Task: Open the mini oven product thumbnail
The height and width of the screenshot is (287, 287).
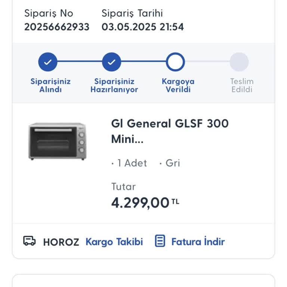Action: (x=57, y=141)
